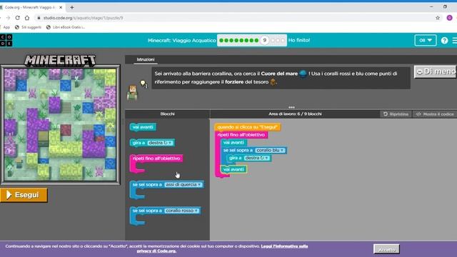Click Ripristina to reset workspace
Viewport: 457px width, 257px height.
396,114
